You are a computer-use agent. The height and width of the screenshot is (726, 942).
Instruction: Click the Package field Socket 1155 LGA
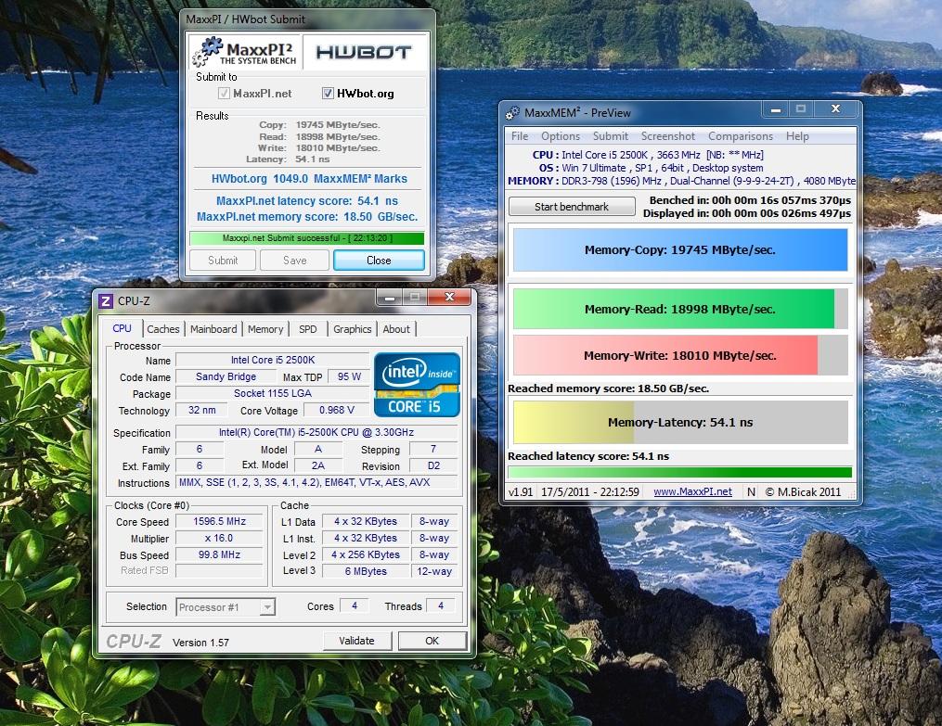click(272, 394)
